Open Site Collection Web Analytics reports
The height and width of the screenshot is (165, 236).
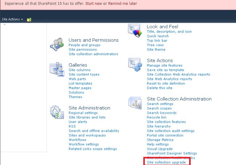tap(178, 75)
